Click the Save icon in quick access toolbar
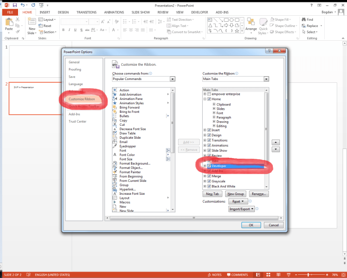 tap(15, 5)
